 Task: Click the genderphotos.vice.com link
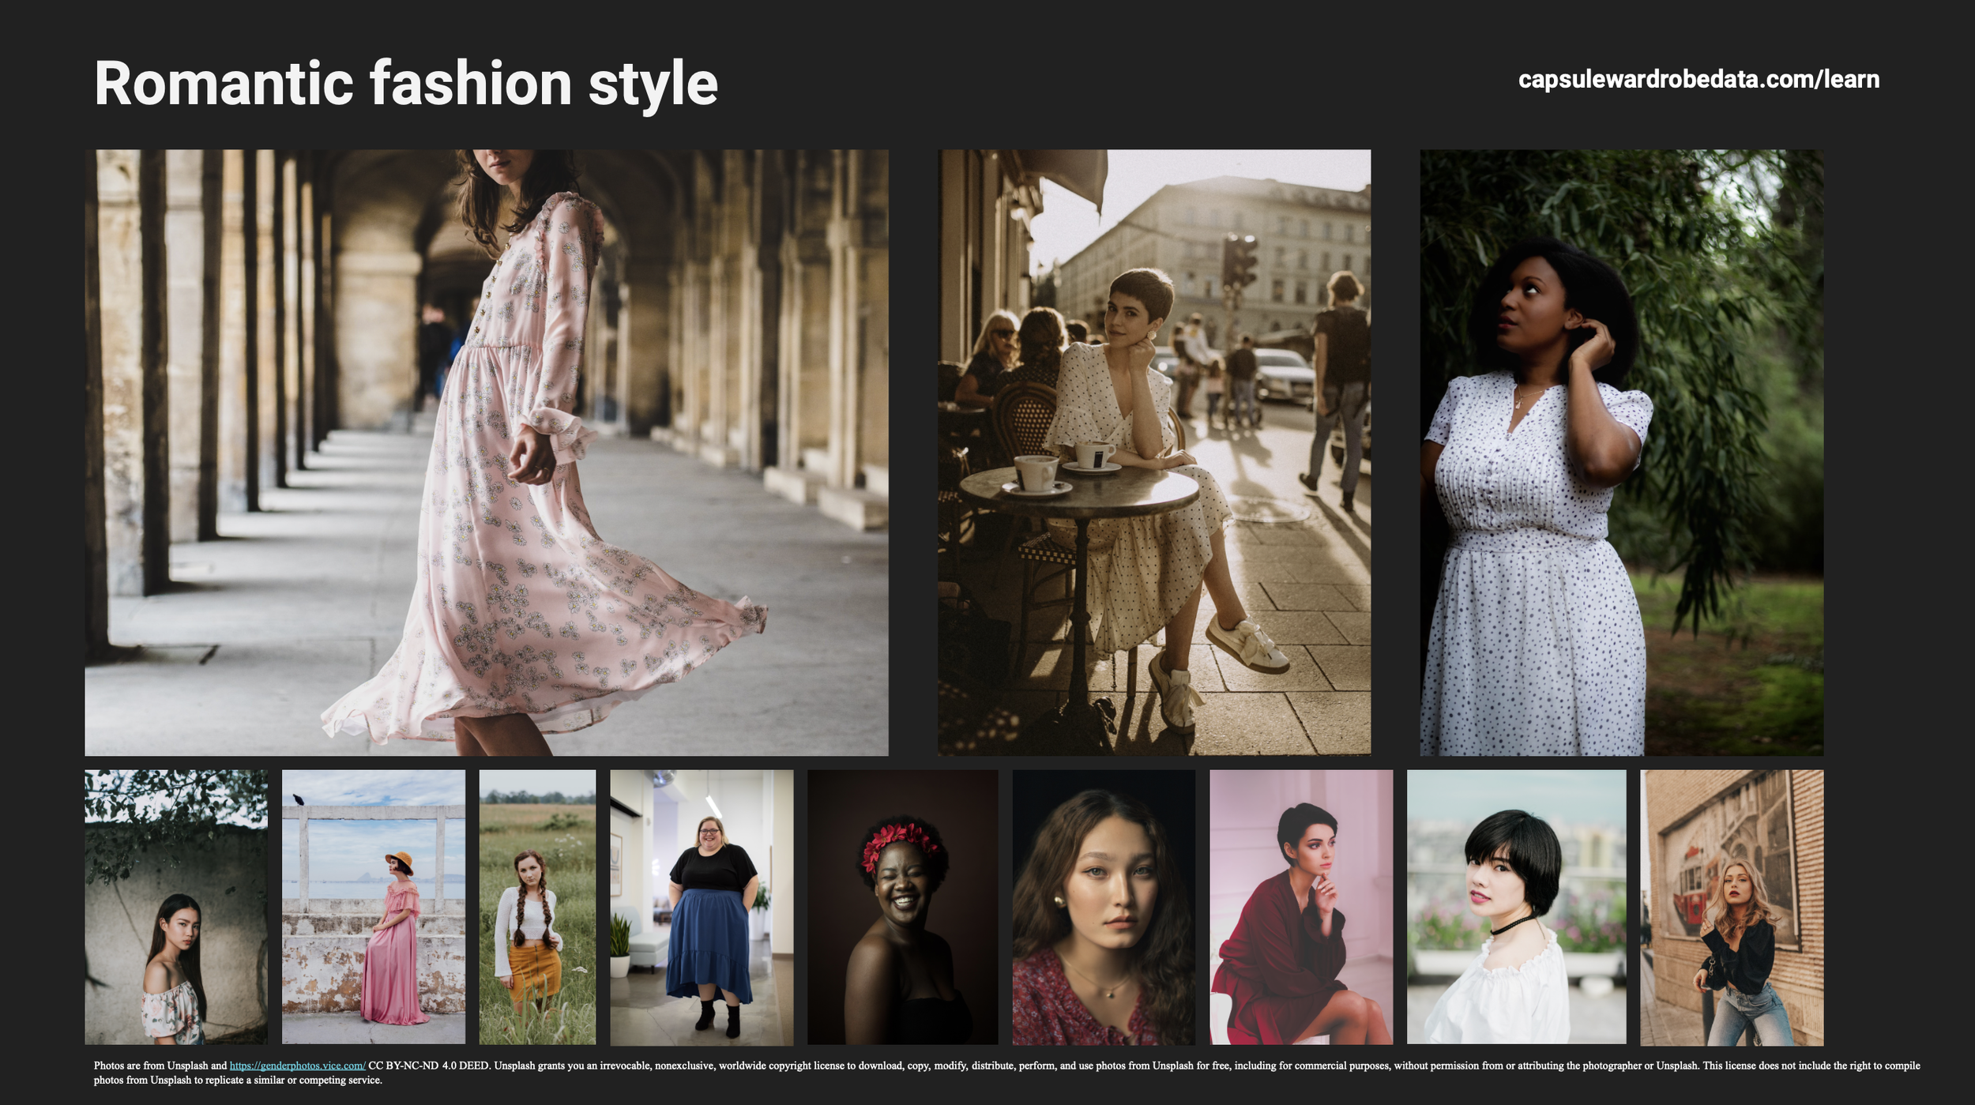[x=297, y=1066]
